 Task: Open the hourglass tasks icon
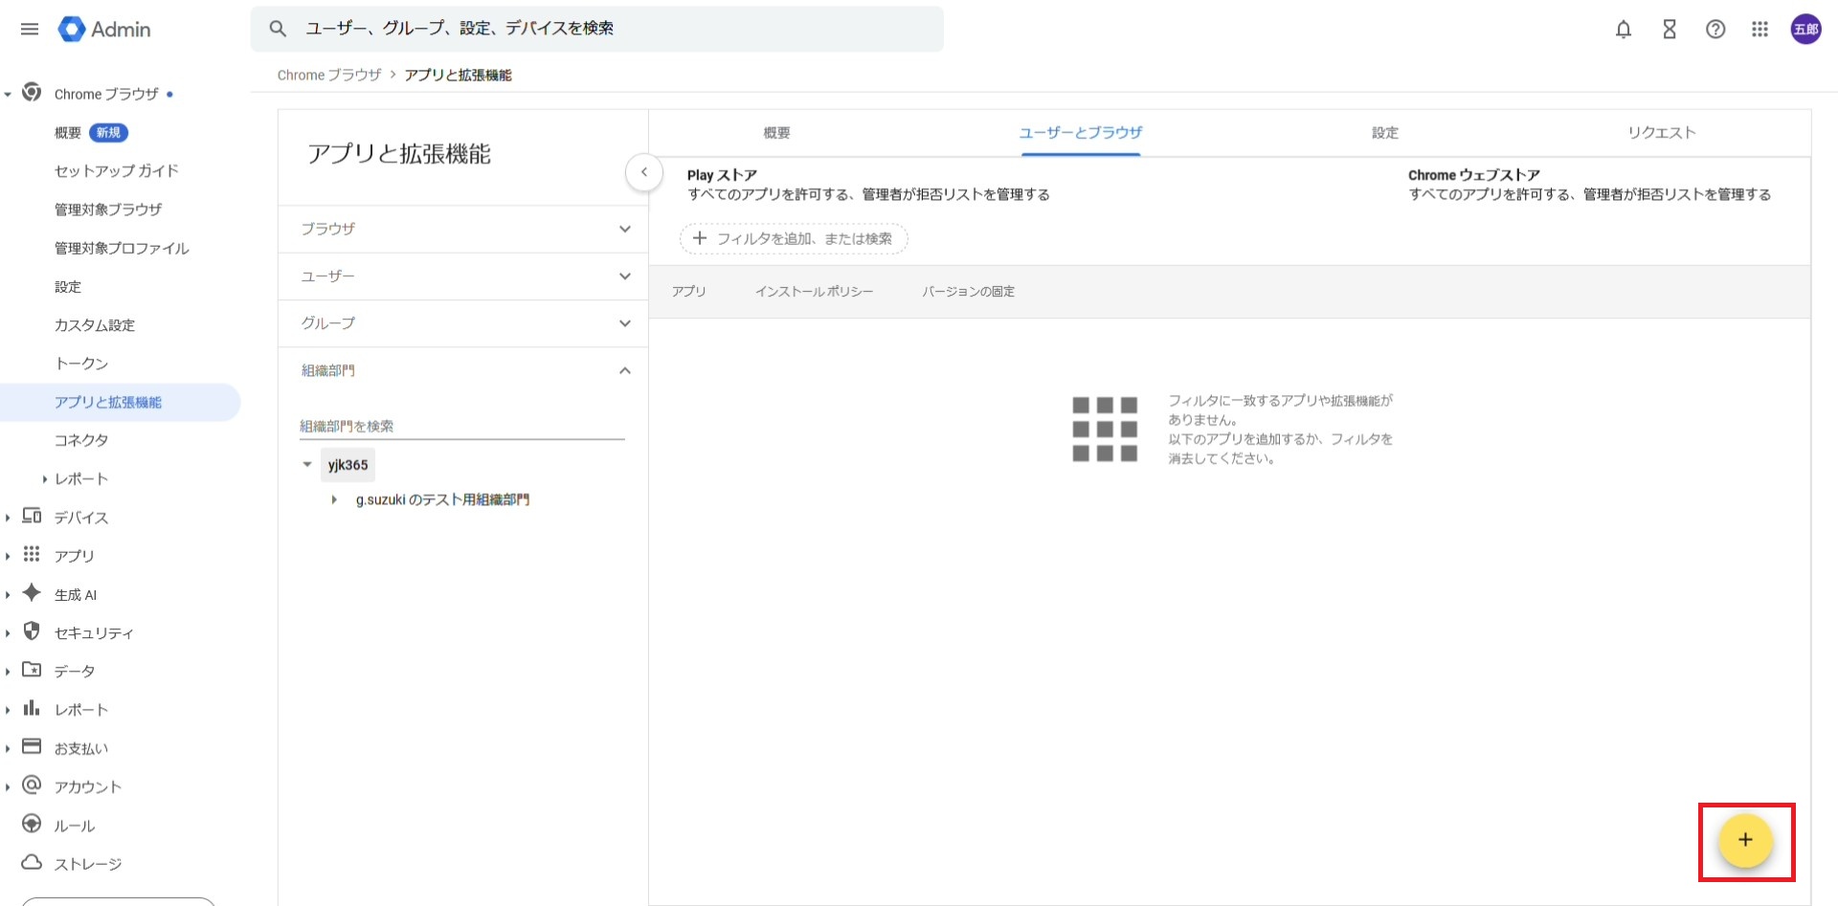coord(1669,30)
